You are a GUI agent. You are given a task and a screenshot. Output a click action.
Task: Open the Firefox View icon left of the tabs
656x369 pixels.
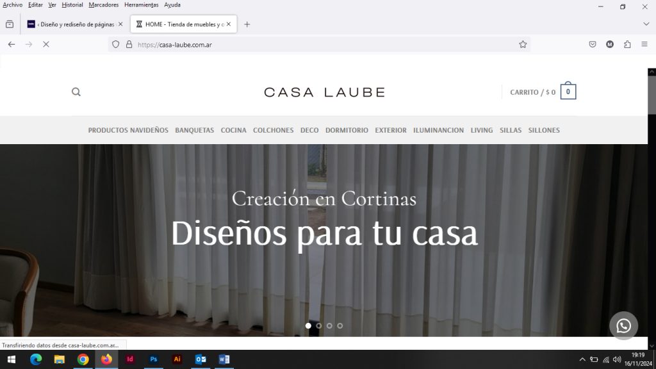point(10,24)
